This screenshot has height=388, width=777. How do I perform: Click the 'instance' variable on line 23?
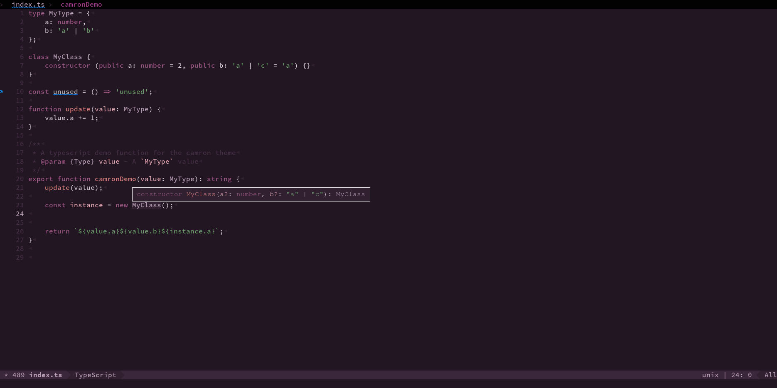tap(86, 205)
